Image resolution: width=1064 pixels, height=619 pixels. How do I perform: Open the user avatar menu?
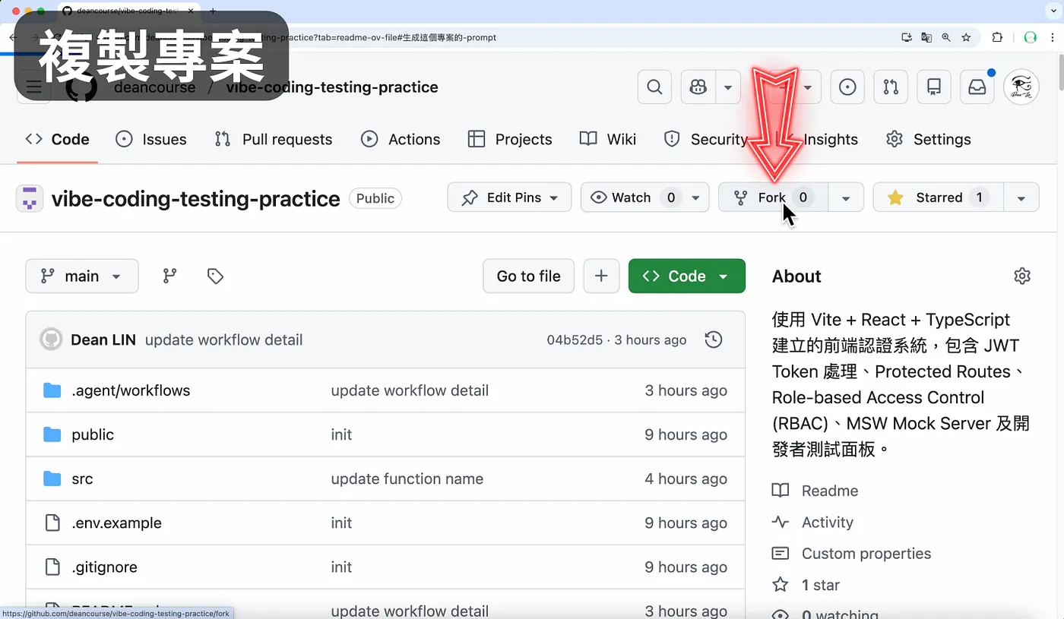[1021, 87]
